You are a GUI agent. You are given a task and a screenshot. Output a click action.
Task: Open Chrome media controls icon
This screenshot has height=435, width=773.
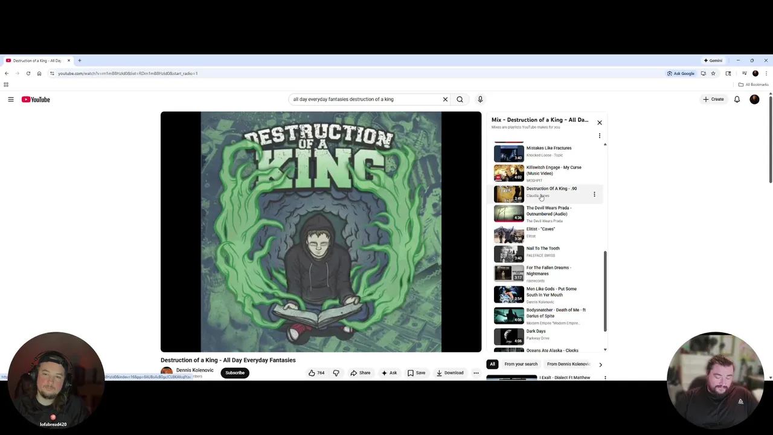(744, 73)
